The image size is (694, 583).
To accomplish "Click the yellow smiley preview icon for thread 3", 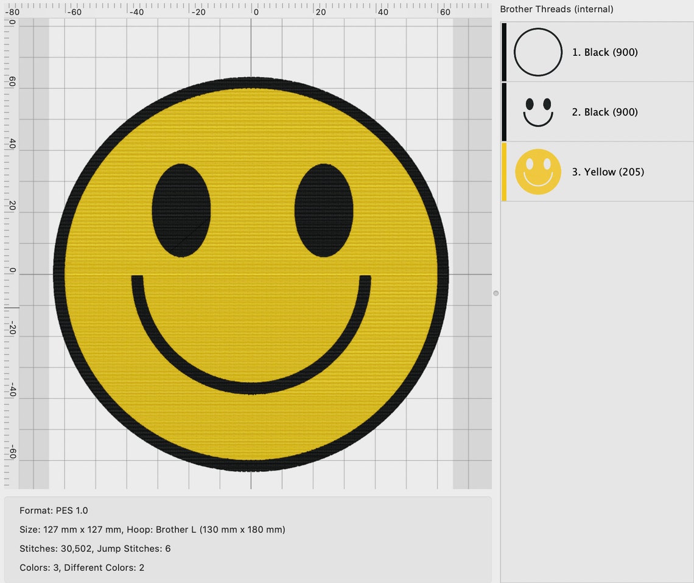I will [538, 171].
